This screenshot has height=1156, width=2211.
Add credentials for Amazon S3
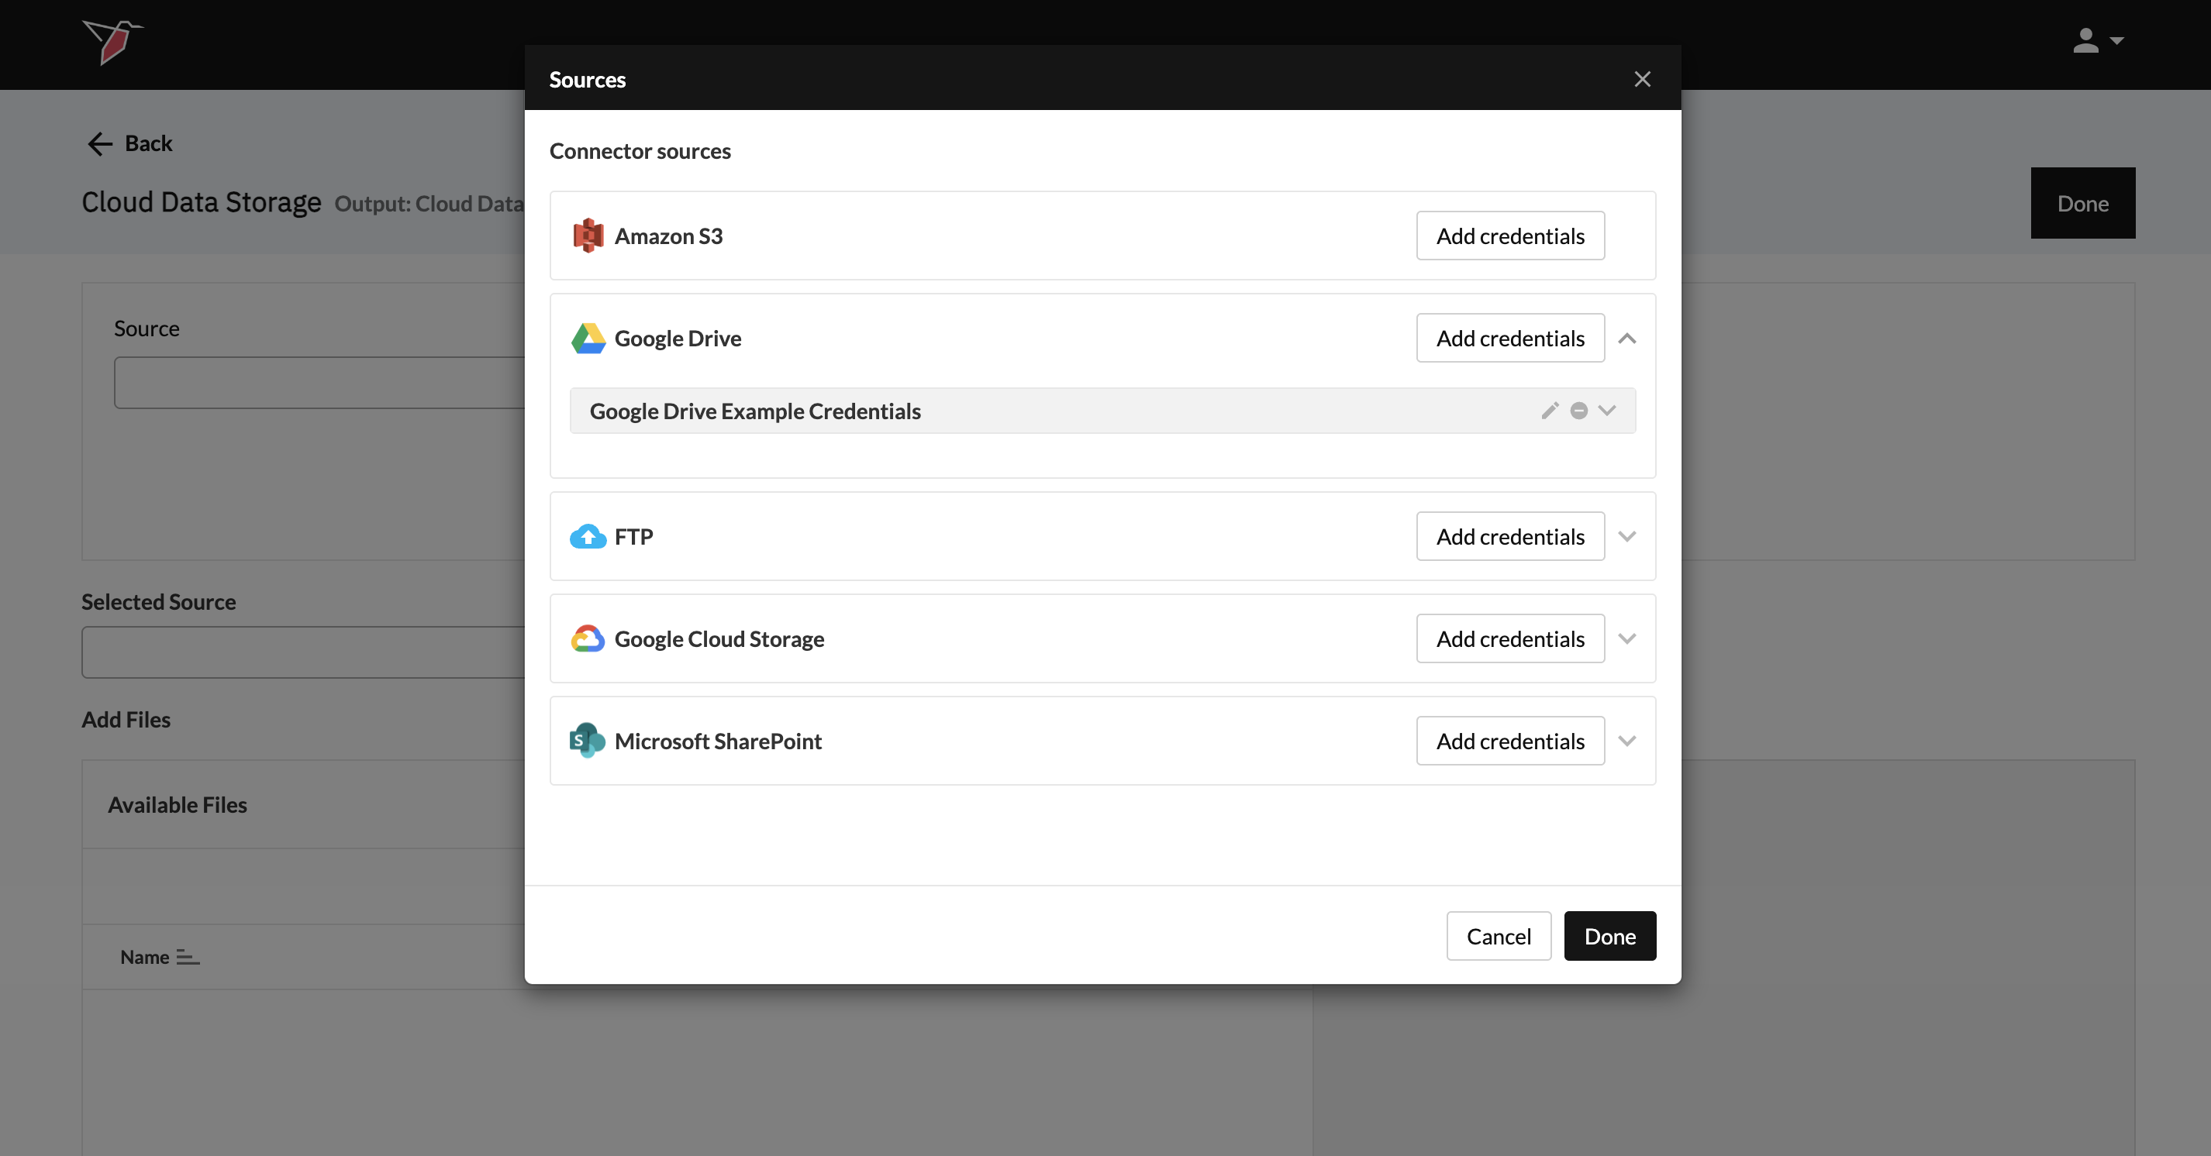click(1509, 236)
